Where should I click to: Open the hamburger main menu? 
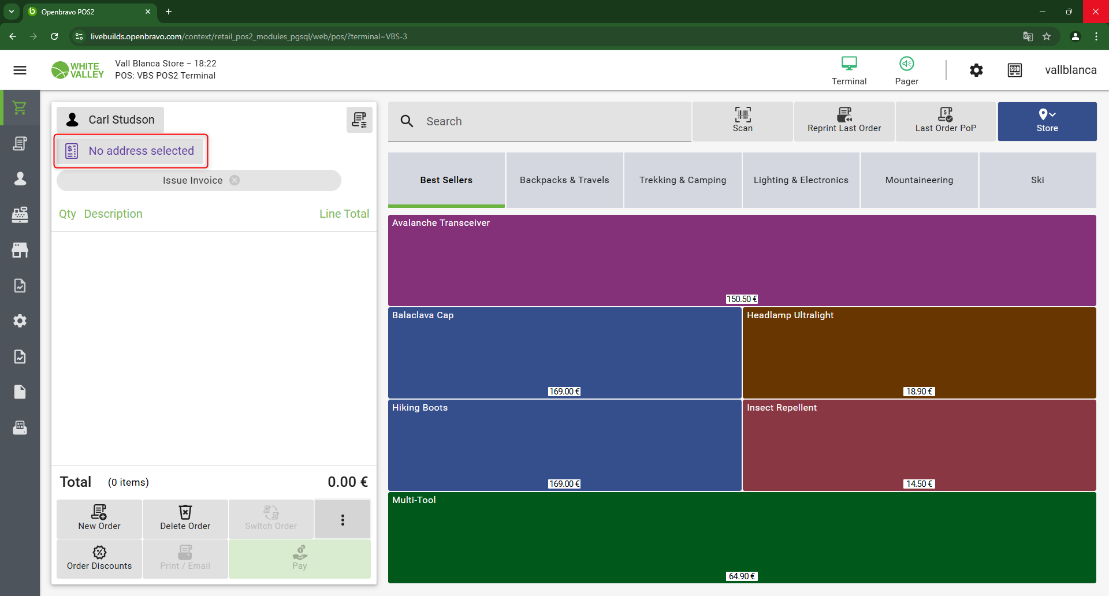point(20,70)
